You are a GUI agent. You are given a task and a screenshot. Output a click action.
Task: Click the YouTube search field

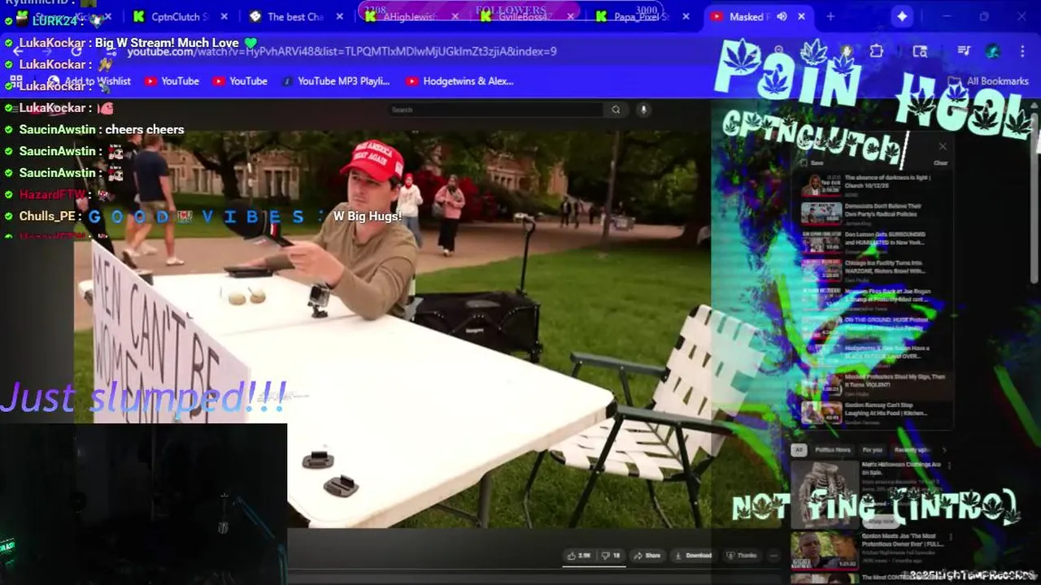pos(496,110)
